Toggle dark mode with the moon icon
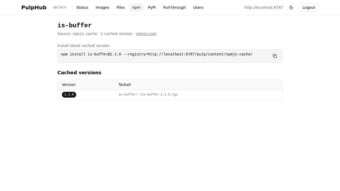The image size is (340, 191). [291, 7]
